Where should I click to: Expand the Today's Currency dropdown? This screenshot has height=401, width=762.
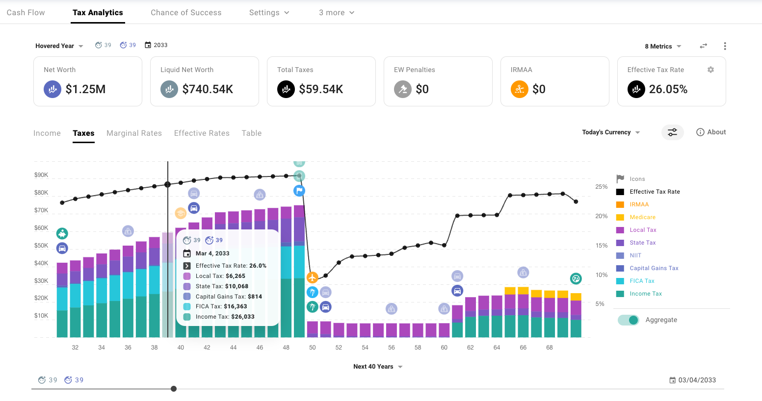click(x=610, y=132)
